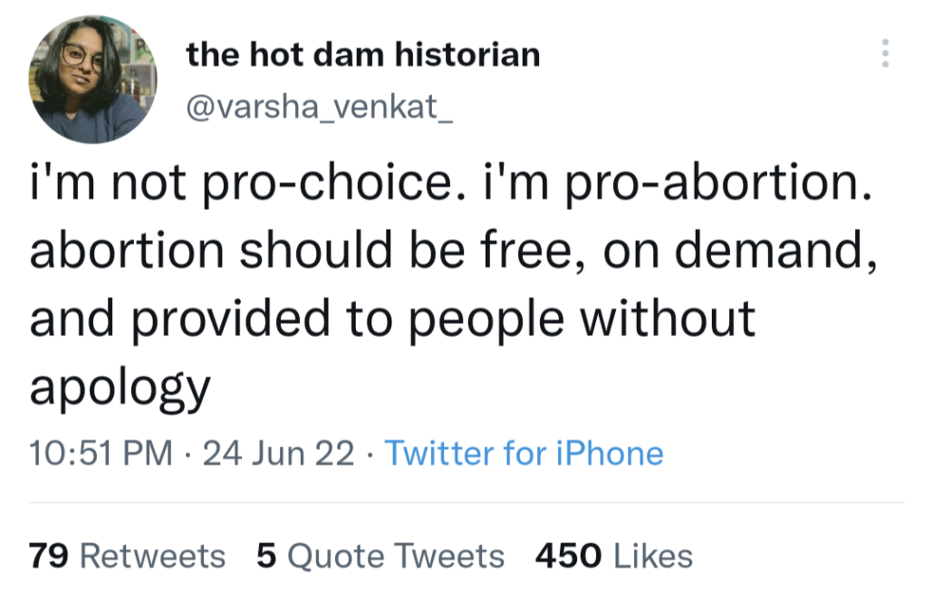This screenshot has height=601, width=933.
Task: Click the 24 Jun 22 date
Action: coord(279,453)
